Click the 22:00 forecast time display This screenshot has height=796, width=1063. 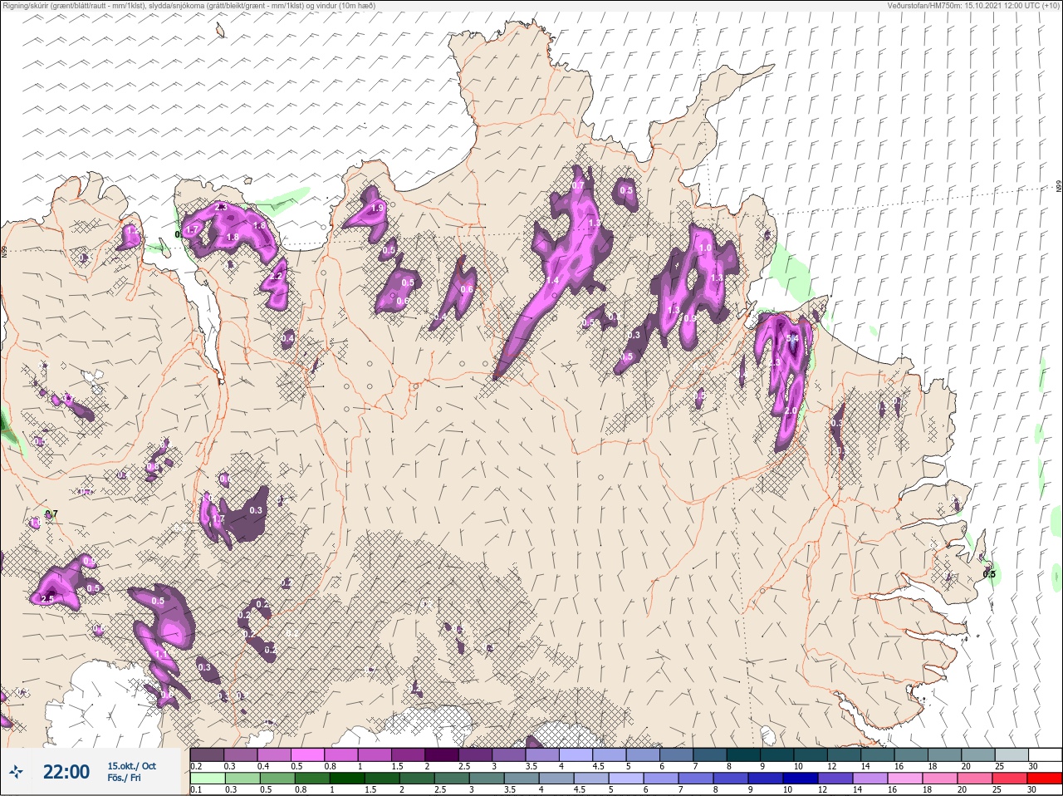click(x=66, y=772)
